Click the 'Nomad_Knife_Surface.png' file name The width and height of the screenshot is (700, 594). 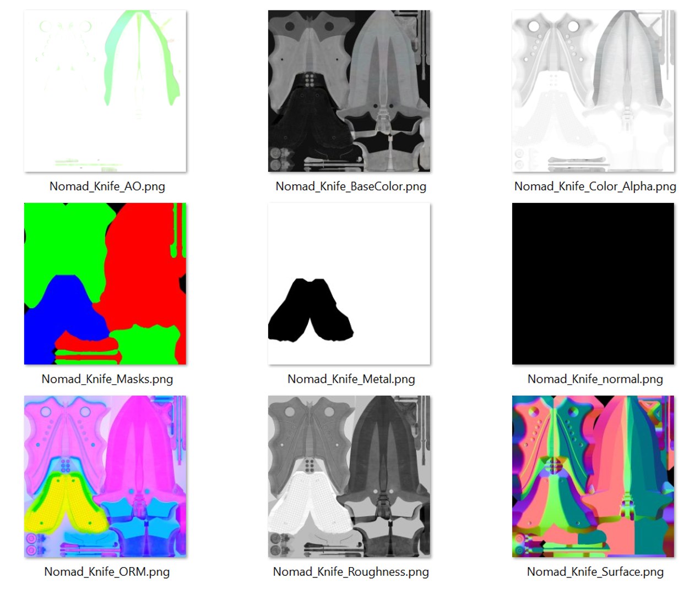coord(595,572)
